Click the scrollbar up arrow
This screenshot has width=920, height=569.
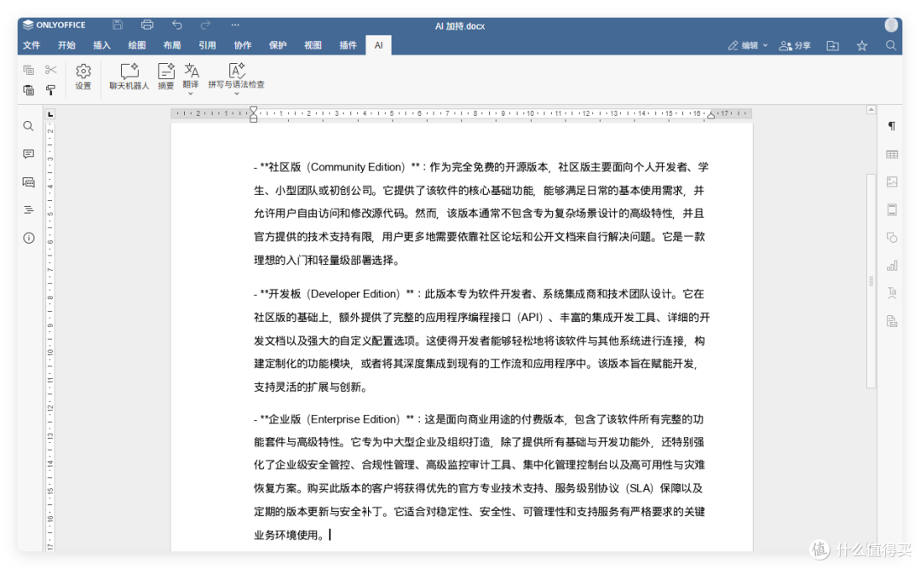pyautogui.click(x=871, y=110)
